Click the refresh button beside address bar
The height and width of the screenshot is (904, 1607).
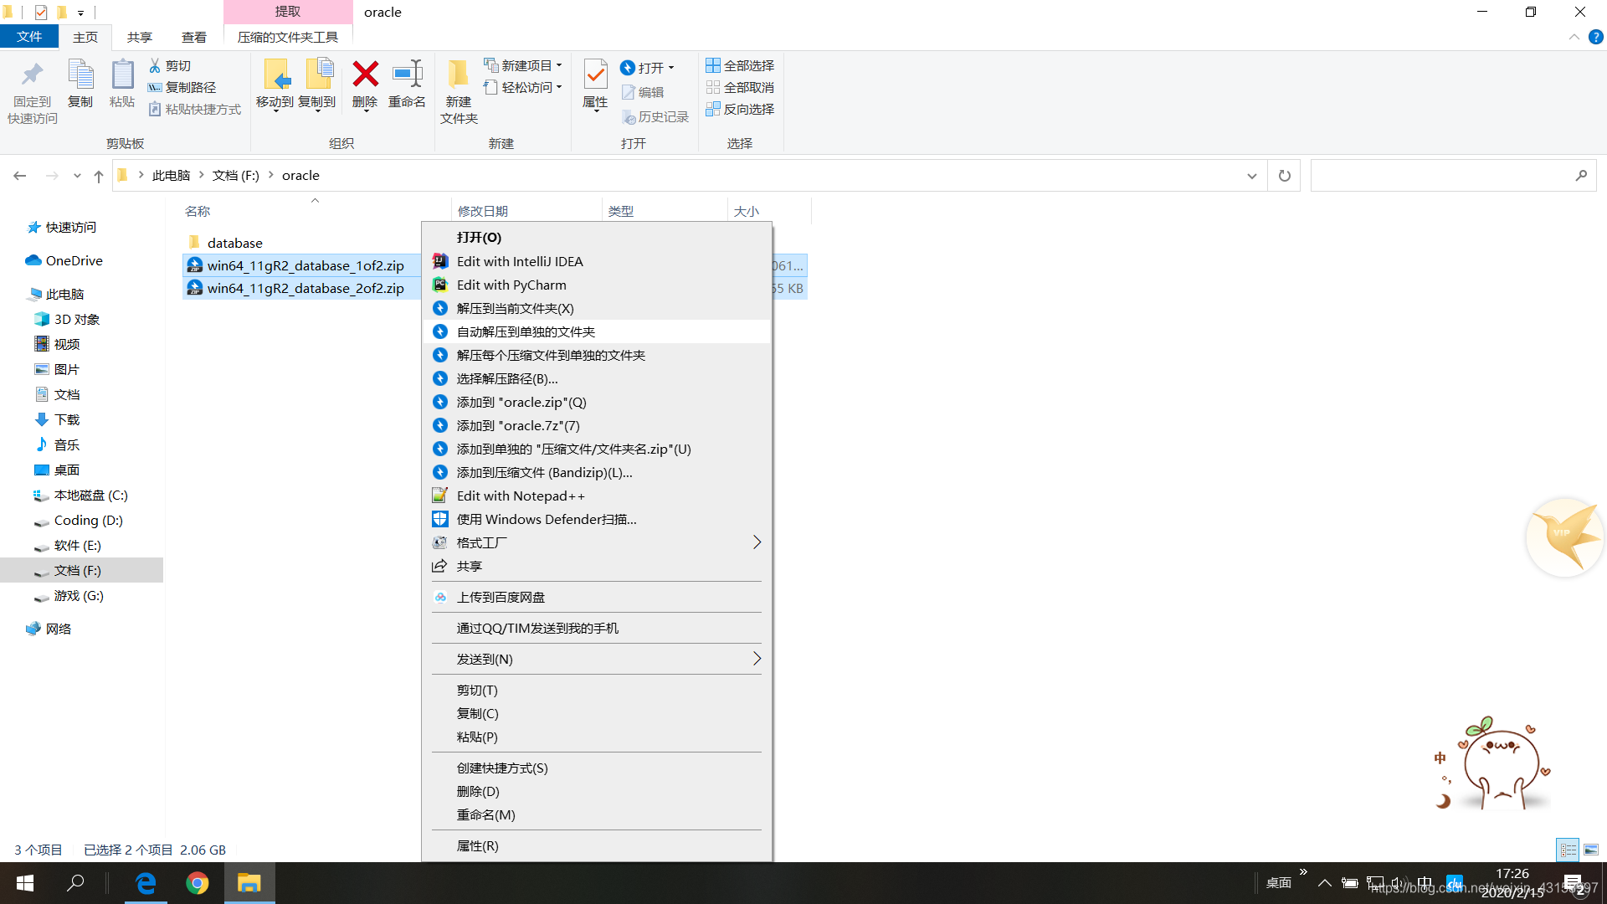click(1284, 176)
